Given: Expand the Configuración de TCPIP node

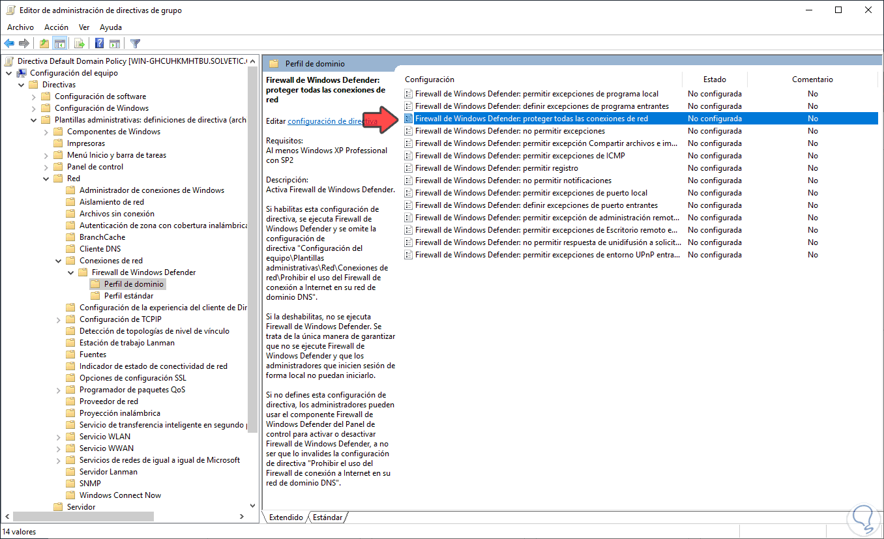Looking at the screenshot, I should [59, 319].
